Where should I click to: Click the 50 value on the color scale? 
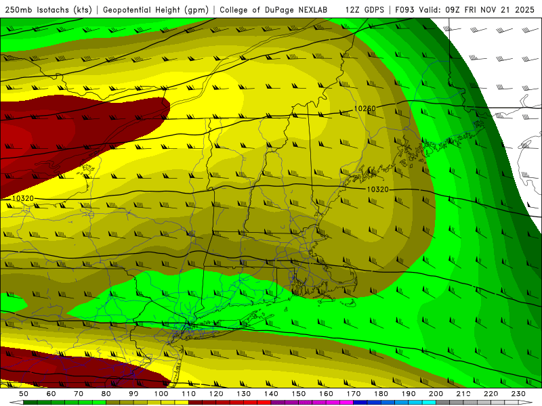coord(24,394)
